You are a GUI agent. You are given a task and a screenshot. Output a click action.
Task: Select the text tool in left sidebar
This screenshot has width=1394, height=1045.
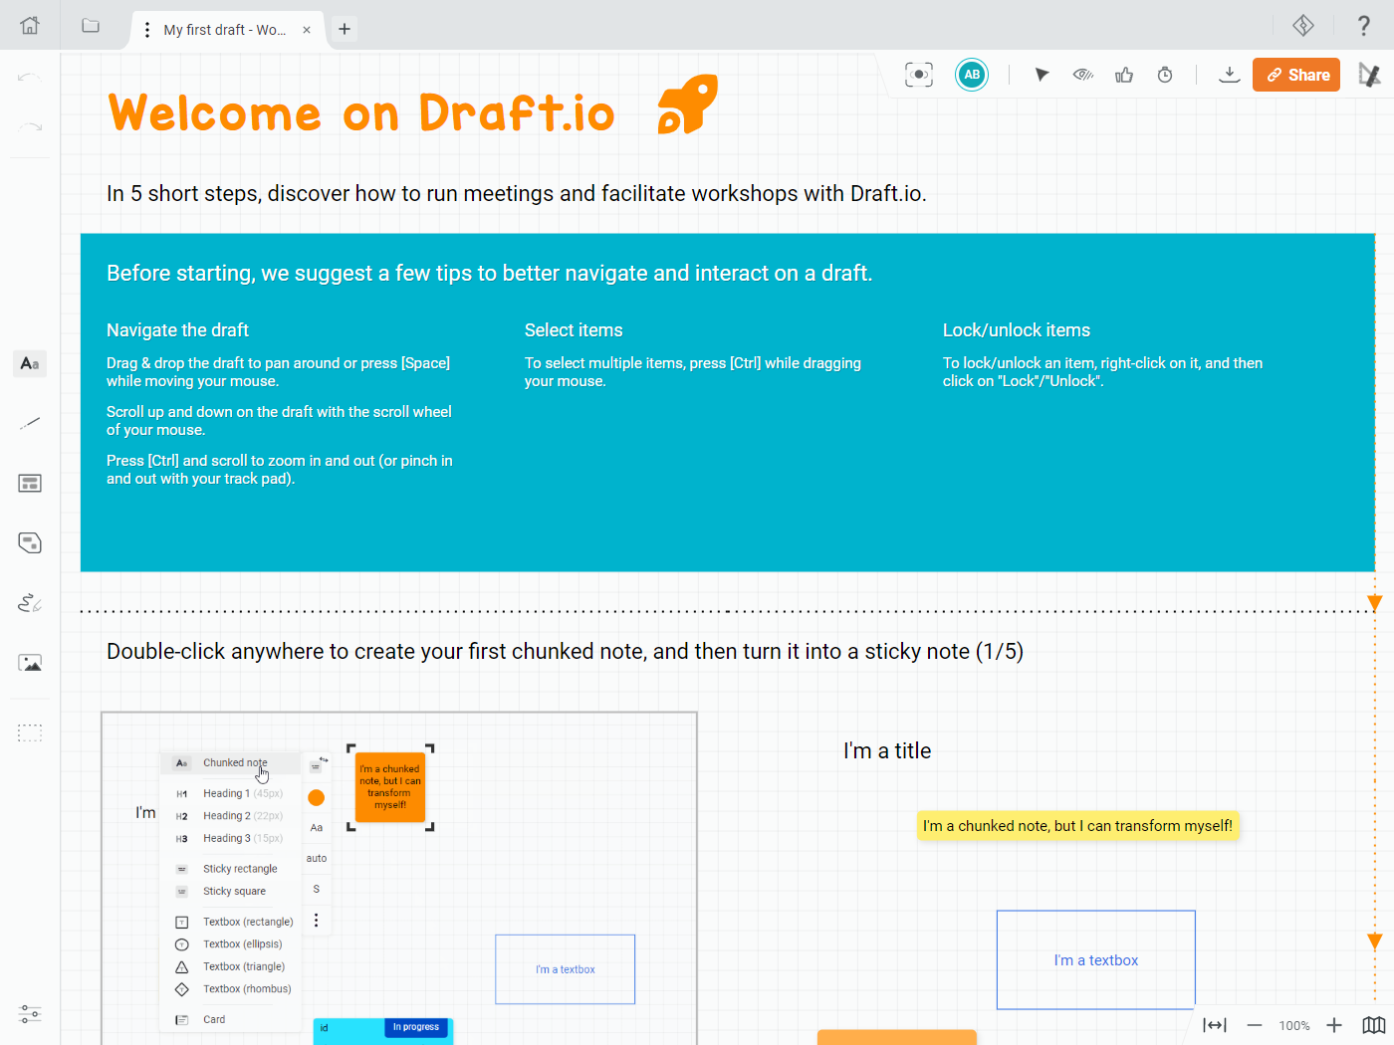[x=30, y=364]
